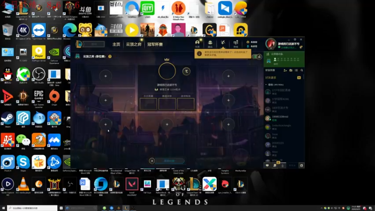Click the taskbar clock and date
375x211 pixels.
click(356, 208)
